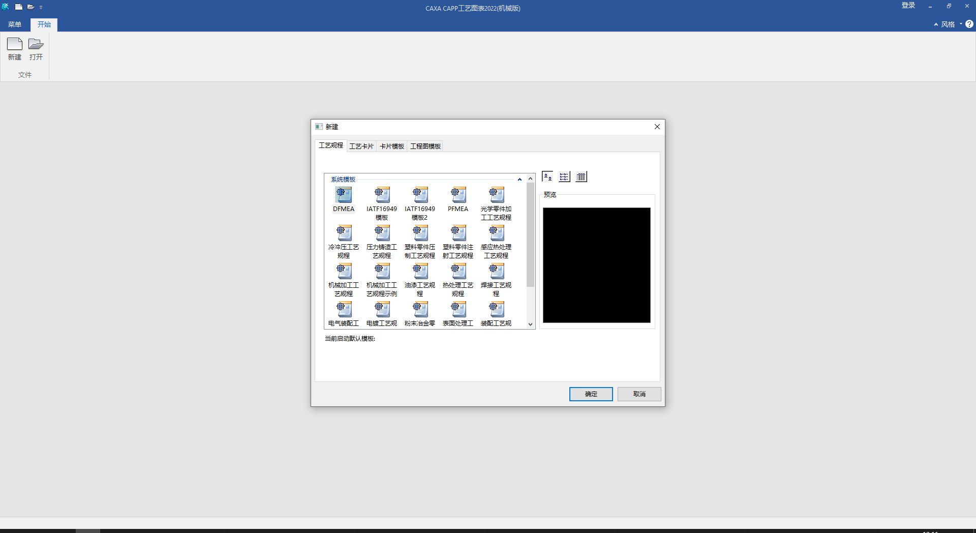Viewport: 976px width, 533px height.
Task: Select the 压力铸造工艺规程 template
Action: 382,242
